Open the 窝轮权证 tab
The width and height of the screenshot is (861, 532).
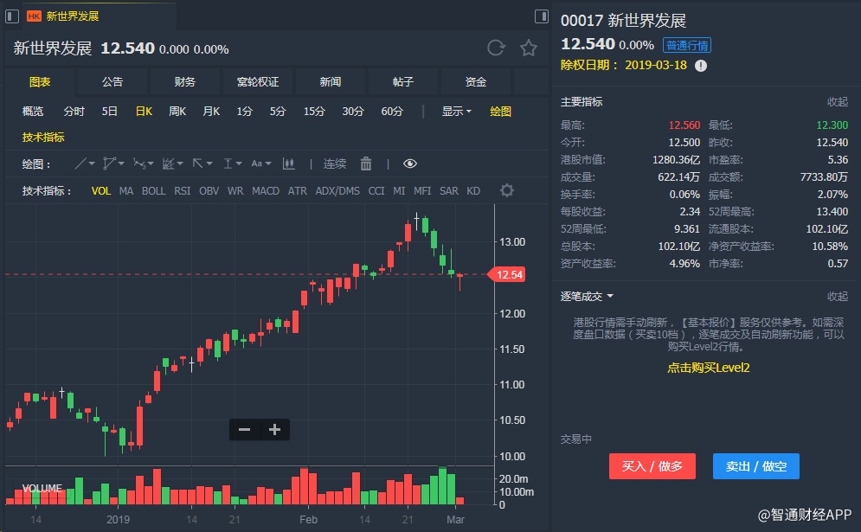pyautogui.click(x=258, y=82)
